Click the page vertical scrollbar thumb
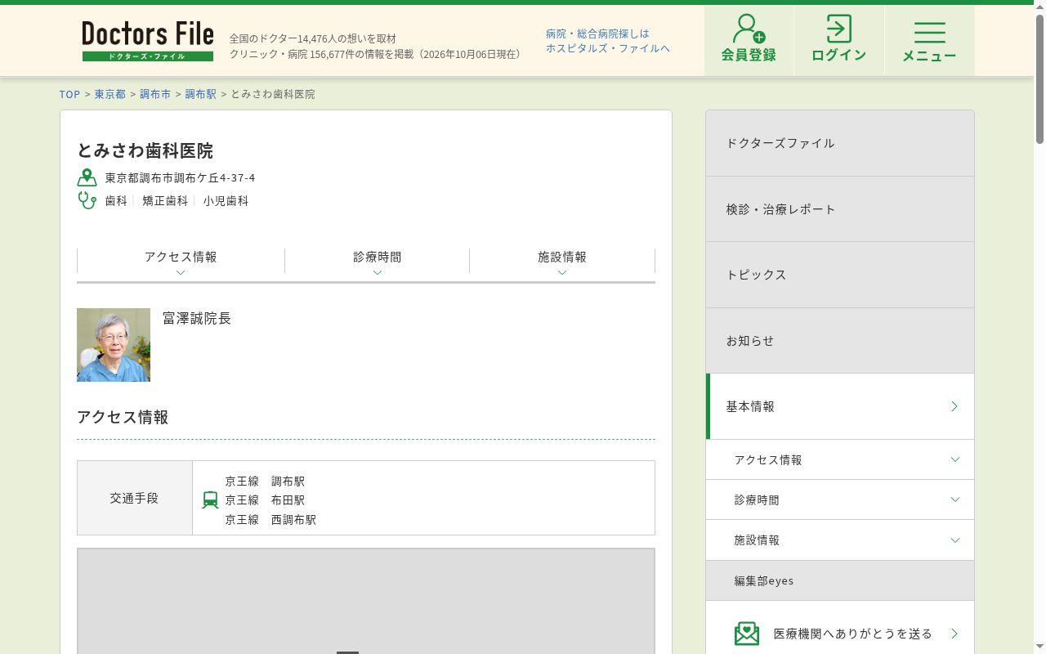This screenshot has width=1046, height=654. tap(1039, 78)
